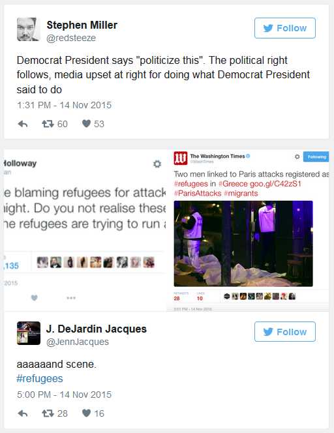Open gear menu on Washington Times tweet

[x=297, y=157]
